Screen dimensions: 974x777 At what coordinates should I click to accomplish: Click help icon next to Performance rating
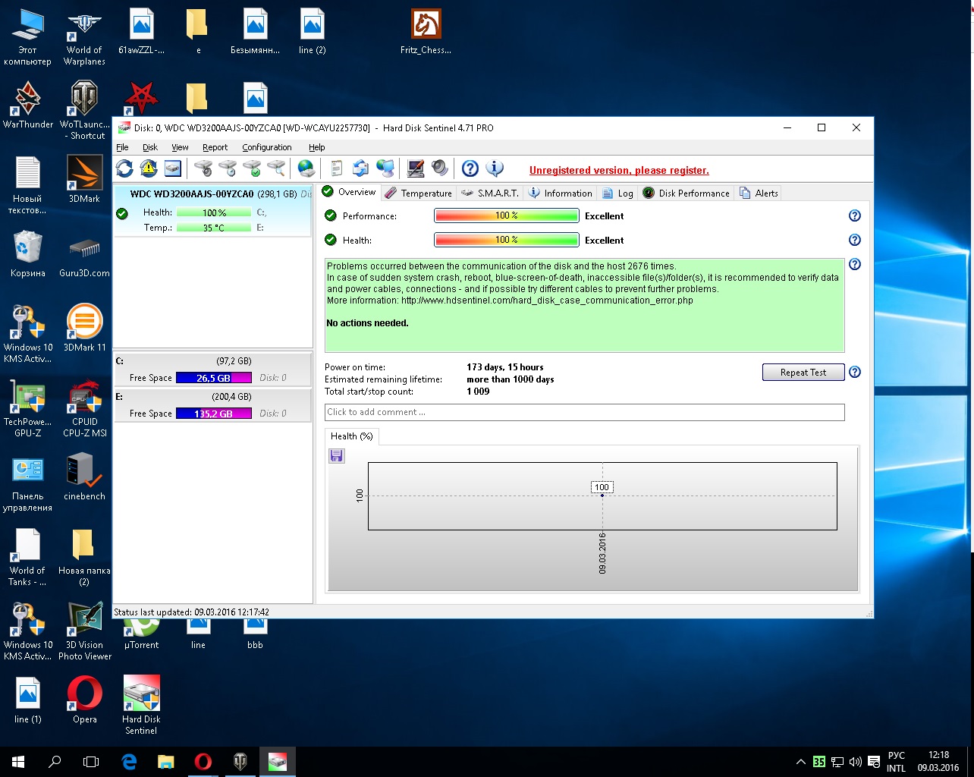point(855,215)
